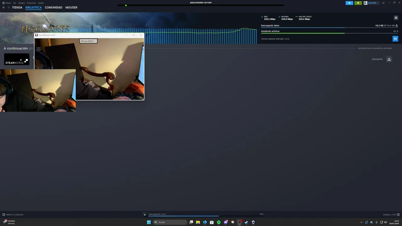Switch to the TIENDA tab
Screen dimensions: 402x226
pos(17,8)
